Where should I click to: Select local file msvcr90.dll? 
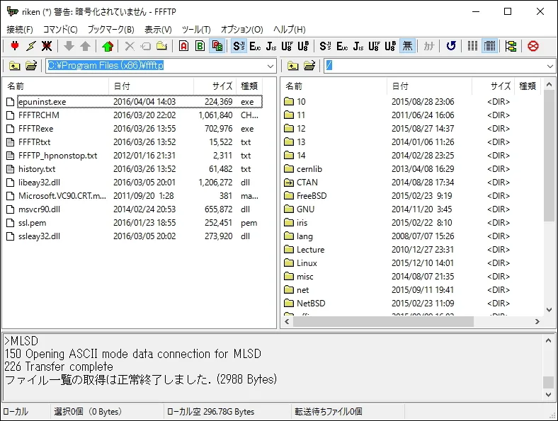39,209
